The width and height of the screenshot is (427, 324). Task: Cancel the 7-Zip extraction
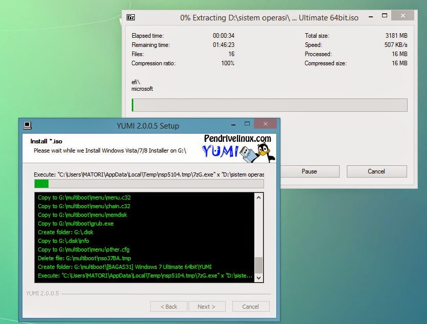(376, 171)
